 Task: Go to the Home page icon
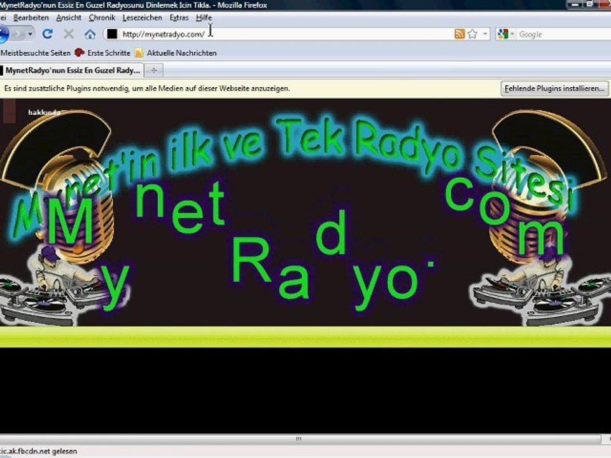(90, 34)
